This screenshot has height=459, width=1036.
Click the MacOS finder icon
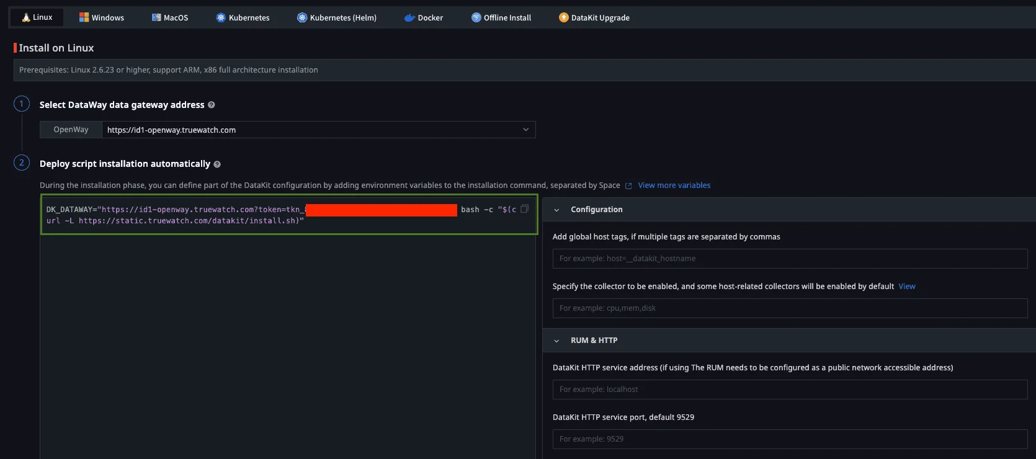click(156, 17)
